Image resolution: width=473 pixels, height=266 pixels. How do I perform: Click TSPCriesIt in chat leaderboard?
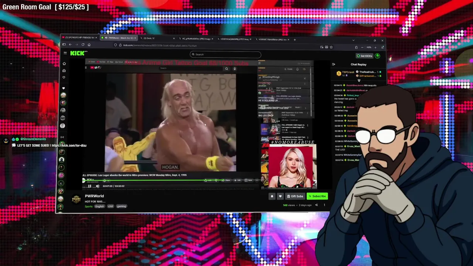[x=348, y=72]
